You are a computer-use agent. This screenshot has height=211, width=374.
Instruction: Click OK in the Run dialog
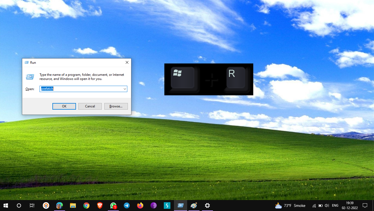[x=64, y=106]
